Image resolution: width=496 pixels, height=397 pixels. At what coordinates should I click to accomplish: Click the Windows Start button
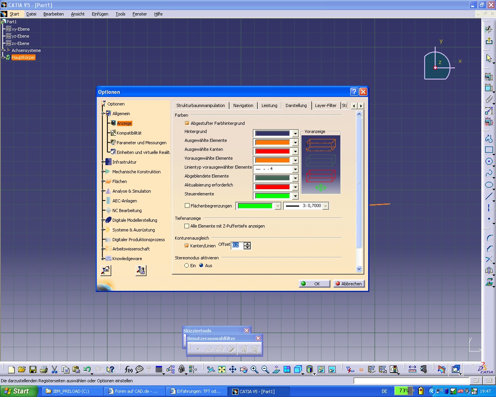click(19, 391)
